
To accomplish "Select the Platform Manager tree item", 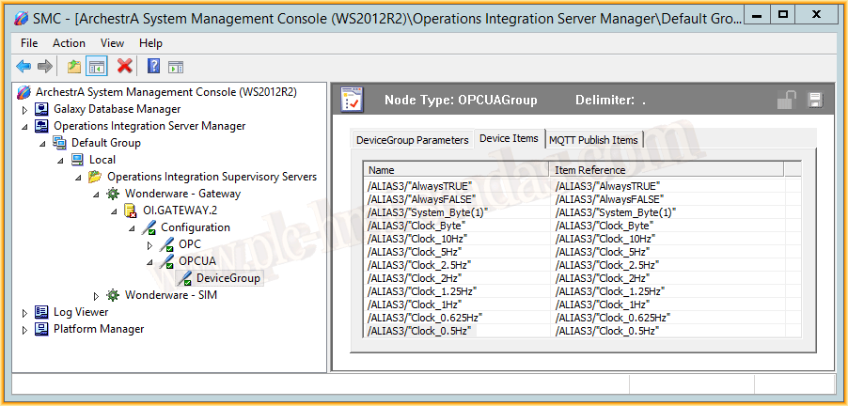I will pos(98,329).
